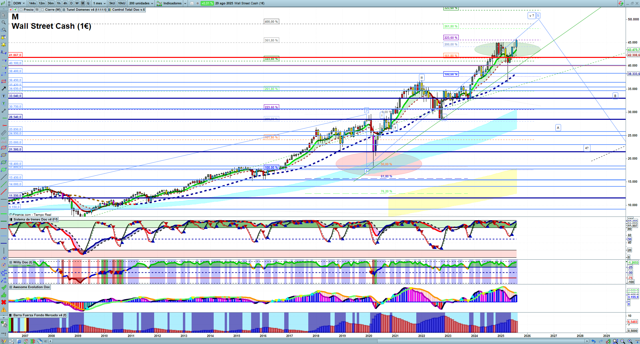Screen dimensions: 640x344
Task: Open the '200 unidades' dropdown
Action: click(141, 3)
